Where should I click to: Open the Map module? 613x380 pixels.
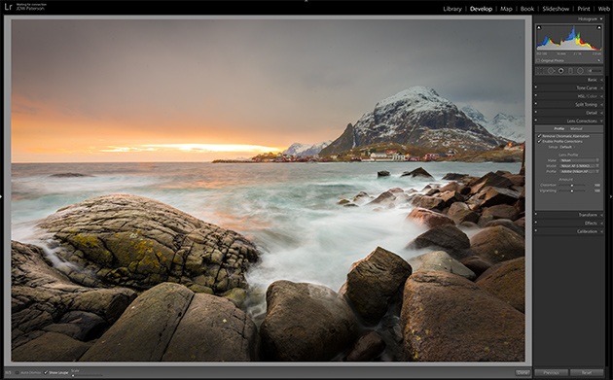(506, 9)
